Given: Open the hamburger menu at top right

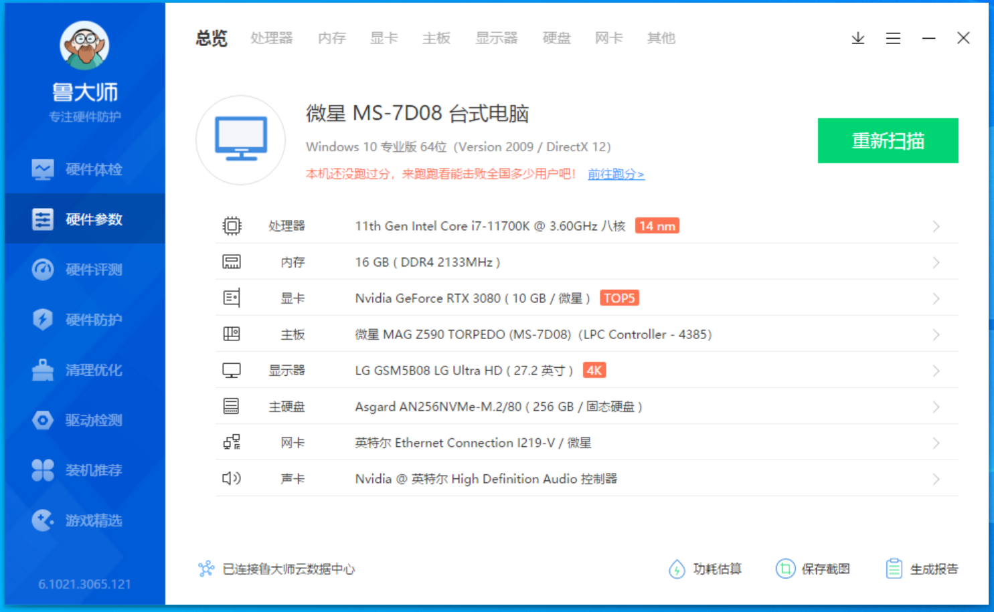Looking at the screenshot, I should [x=893, y=38].
